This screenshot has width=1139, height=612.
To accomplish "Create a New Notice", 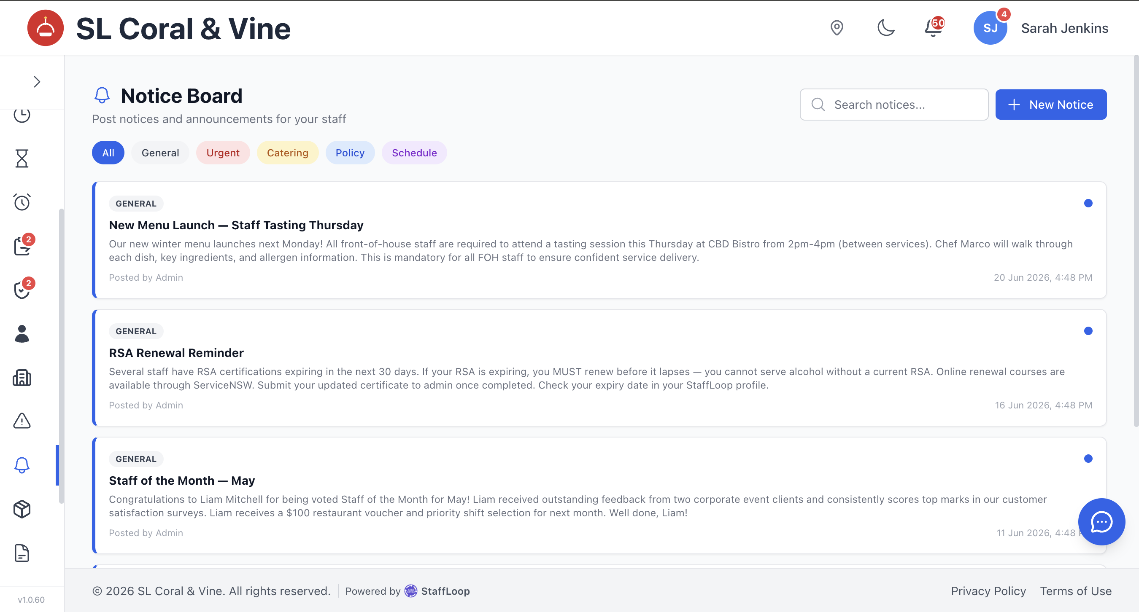I will (x=1050, y=105).
